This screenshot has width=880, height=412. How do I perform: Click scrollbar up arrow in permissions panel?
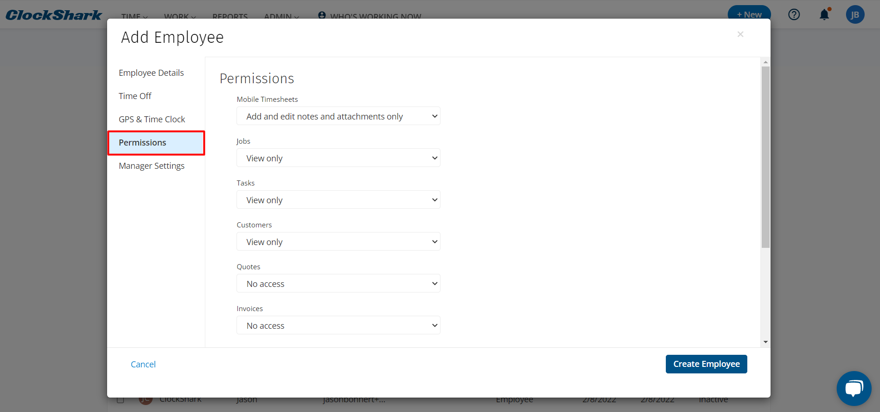point(765,62)
